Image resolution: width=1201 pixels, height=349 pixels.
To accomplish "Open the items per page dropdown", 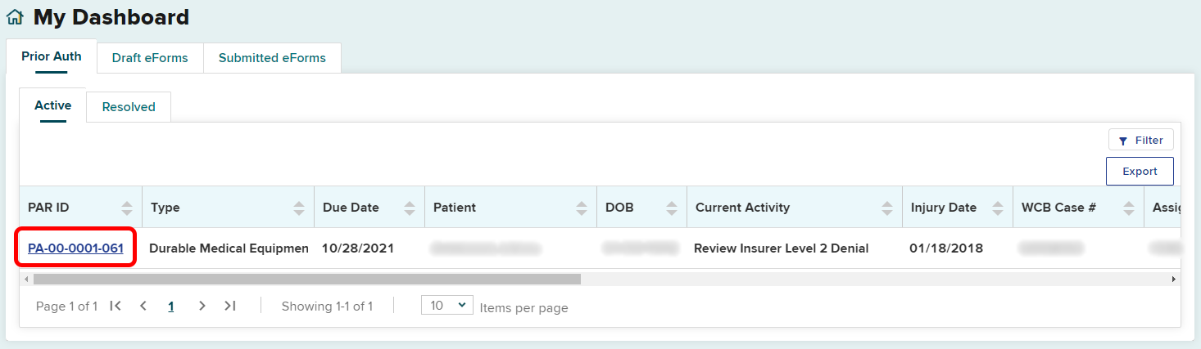I will (x=446, y=306).
